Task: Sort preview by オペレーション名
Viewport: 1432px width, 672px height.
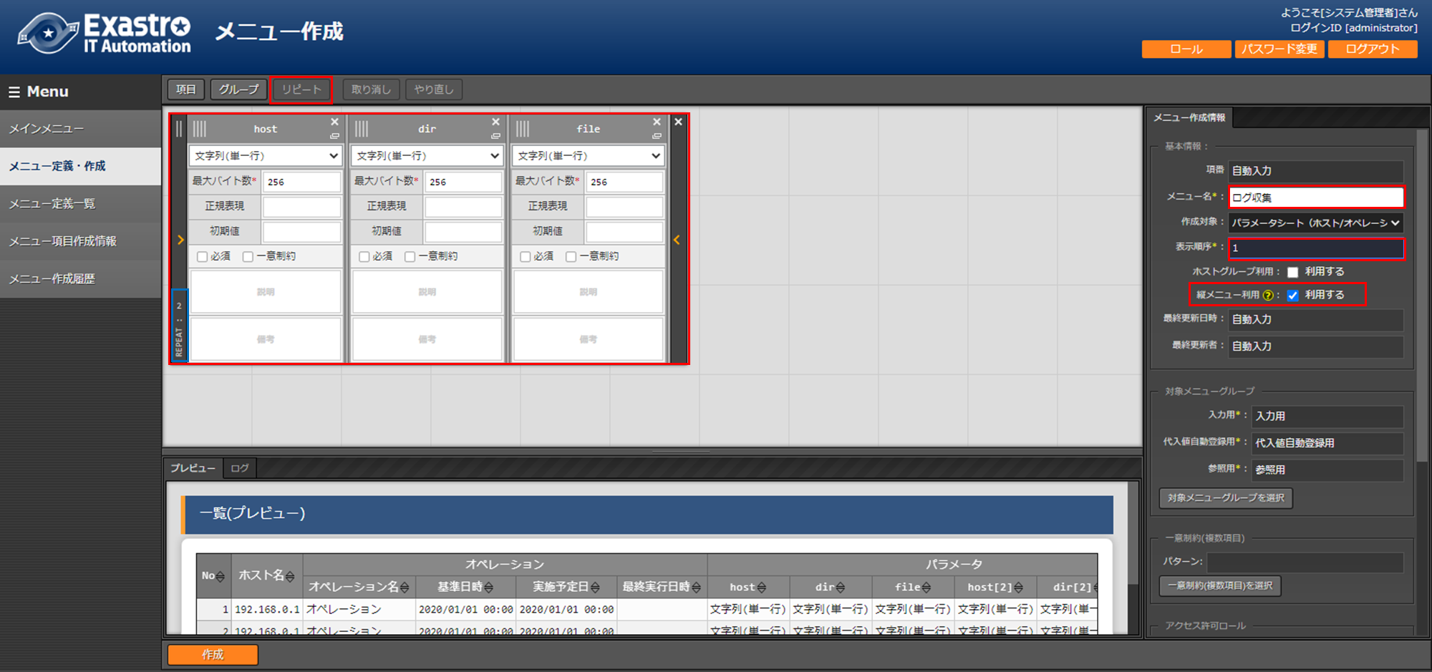Action: (405, 588)
